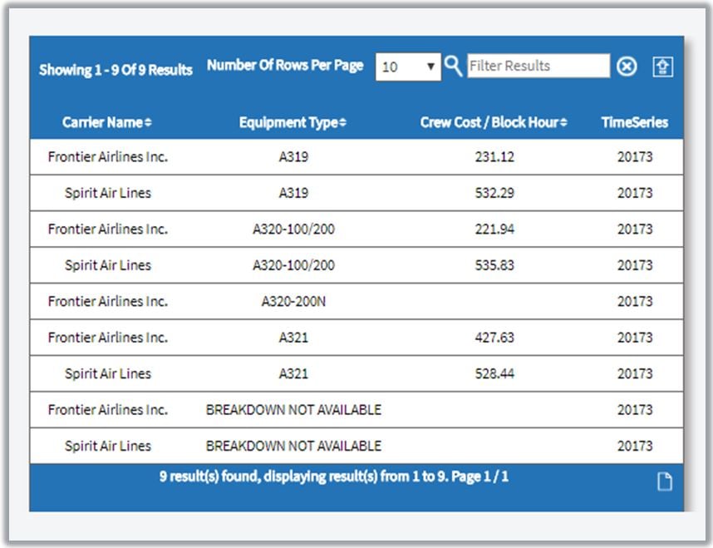713x548 pixels.
Task: Click the crew cost value 535.83
Action: [494, 265]
